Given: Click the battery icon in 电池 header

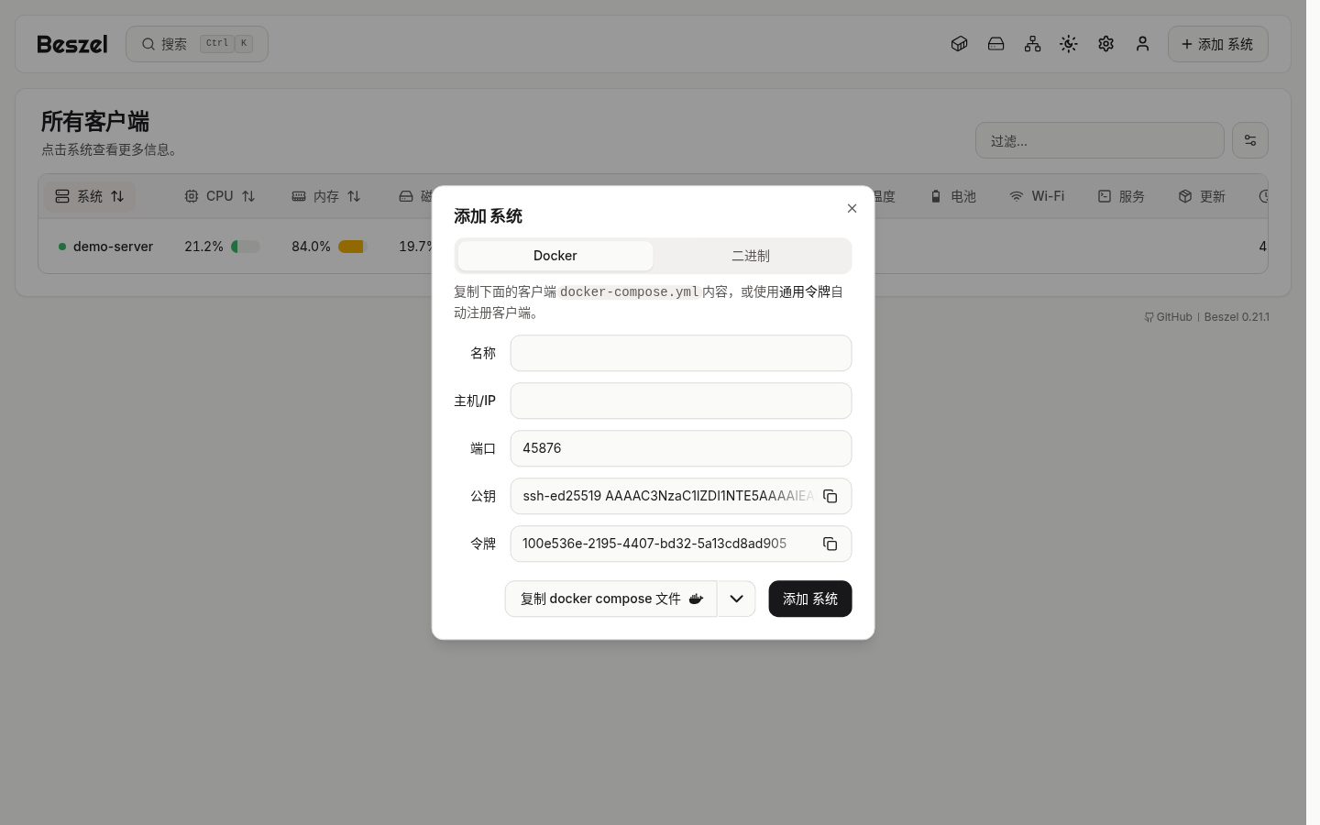Looking at the screenshot, I should click(936, 196).
